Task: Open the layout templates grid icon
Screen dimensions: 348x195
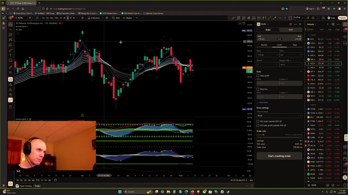Action: 107,18
